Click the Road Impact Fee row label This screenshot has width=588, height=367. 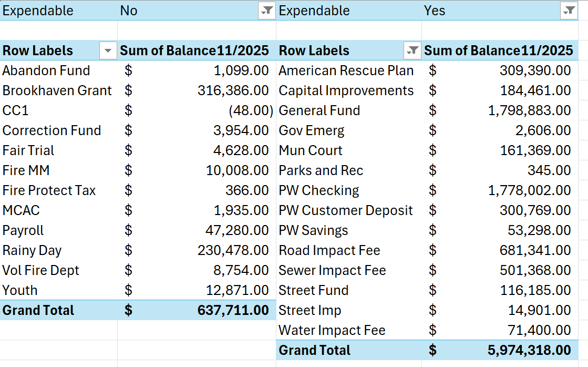(x=329, y=250)
